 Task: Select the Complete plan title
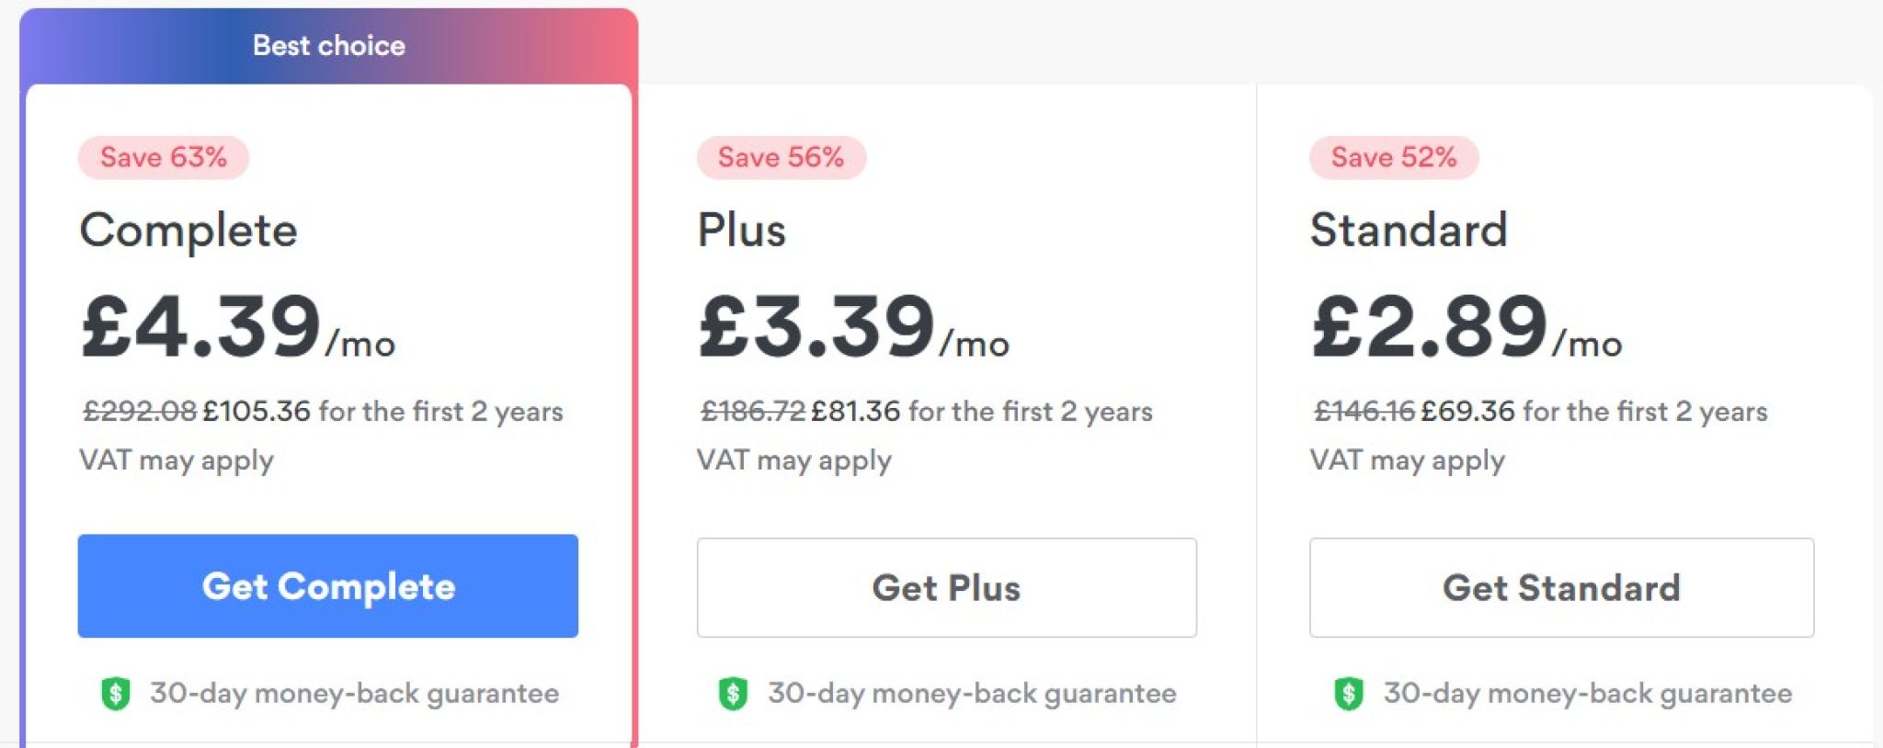point(188,231)
